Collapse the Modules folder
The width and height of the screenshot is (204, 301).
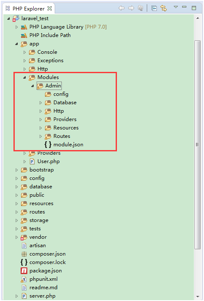24,77
